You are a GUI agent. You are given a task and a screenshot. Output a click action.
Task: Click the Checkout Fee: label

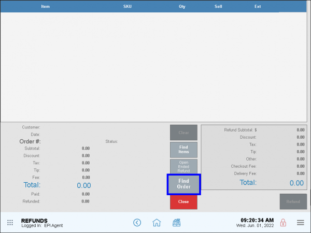point(244,166)
